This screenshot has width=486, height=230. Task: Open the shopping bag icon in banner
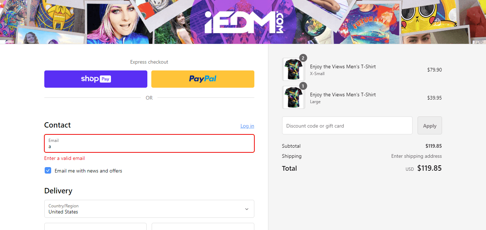(x=437, y=22)
